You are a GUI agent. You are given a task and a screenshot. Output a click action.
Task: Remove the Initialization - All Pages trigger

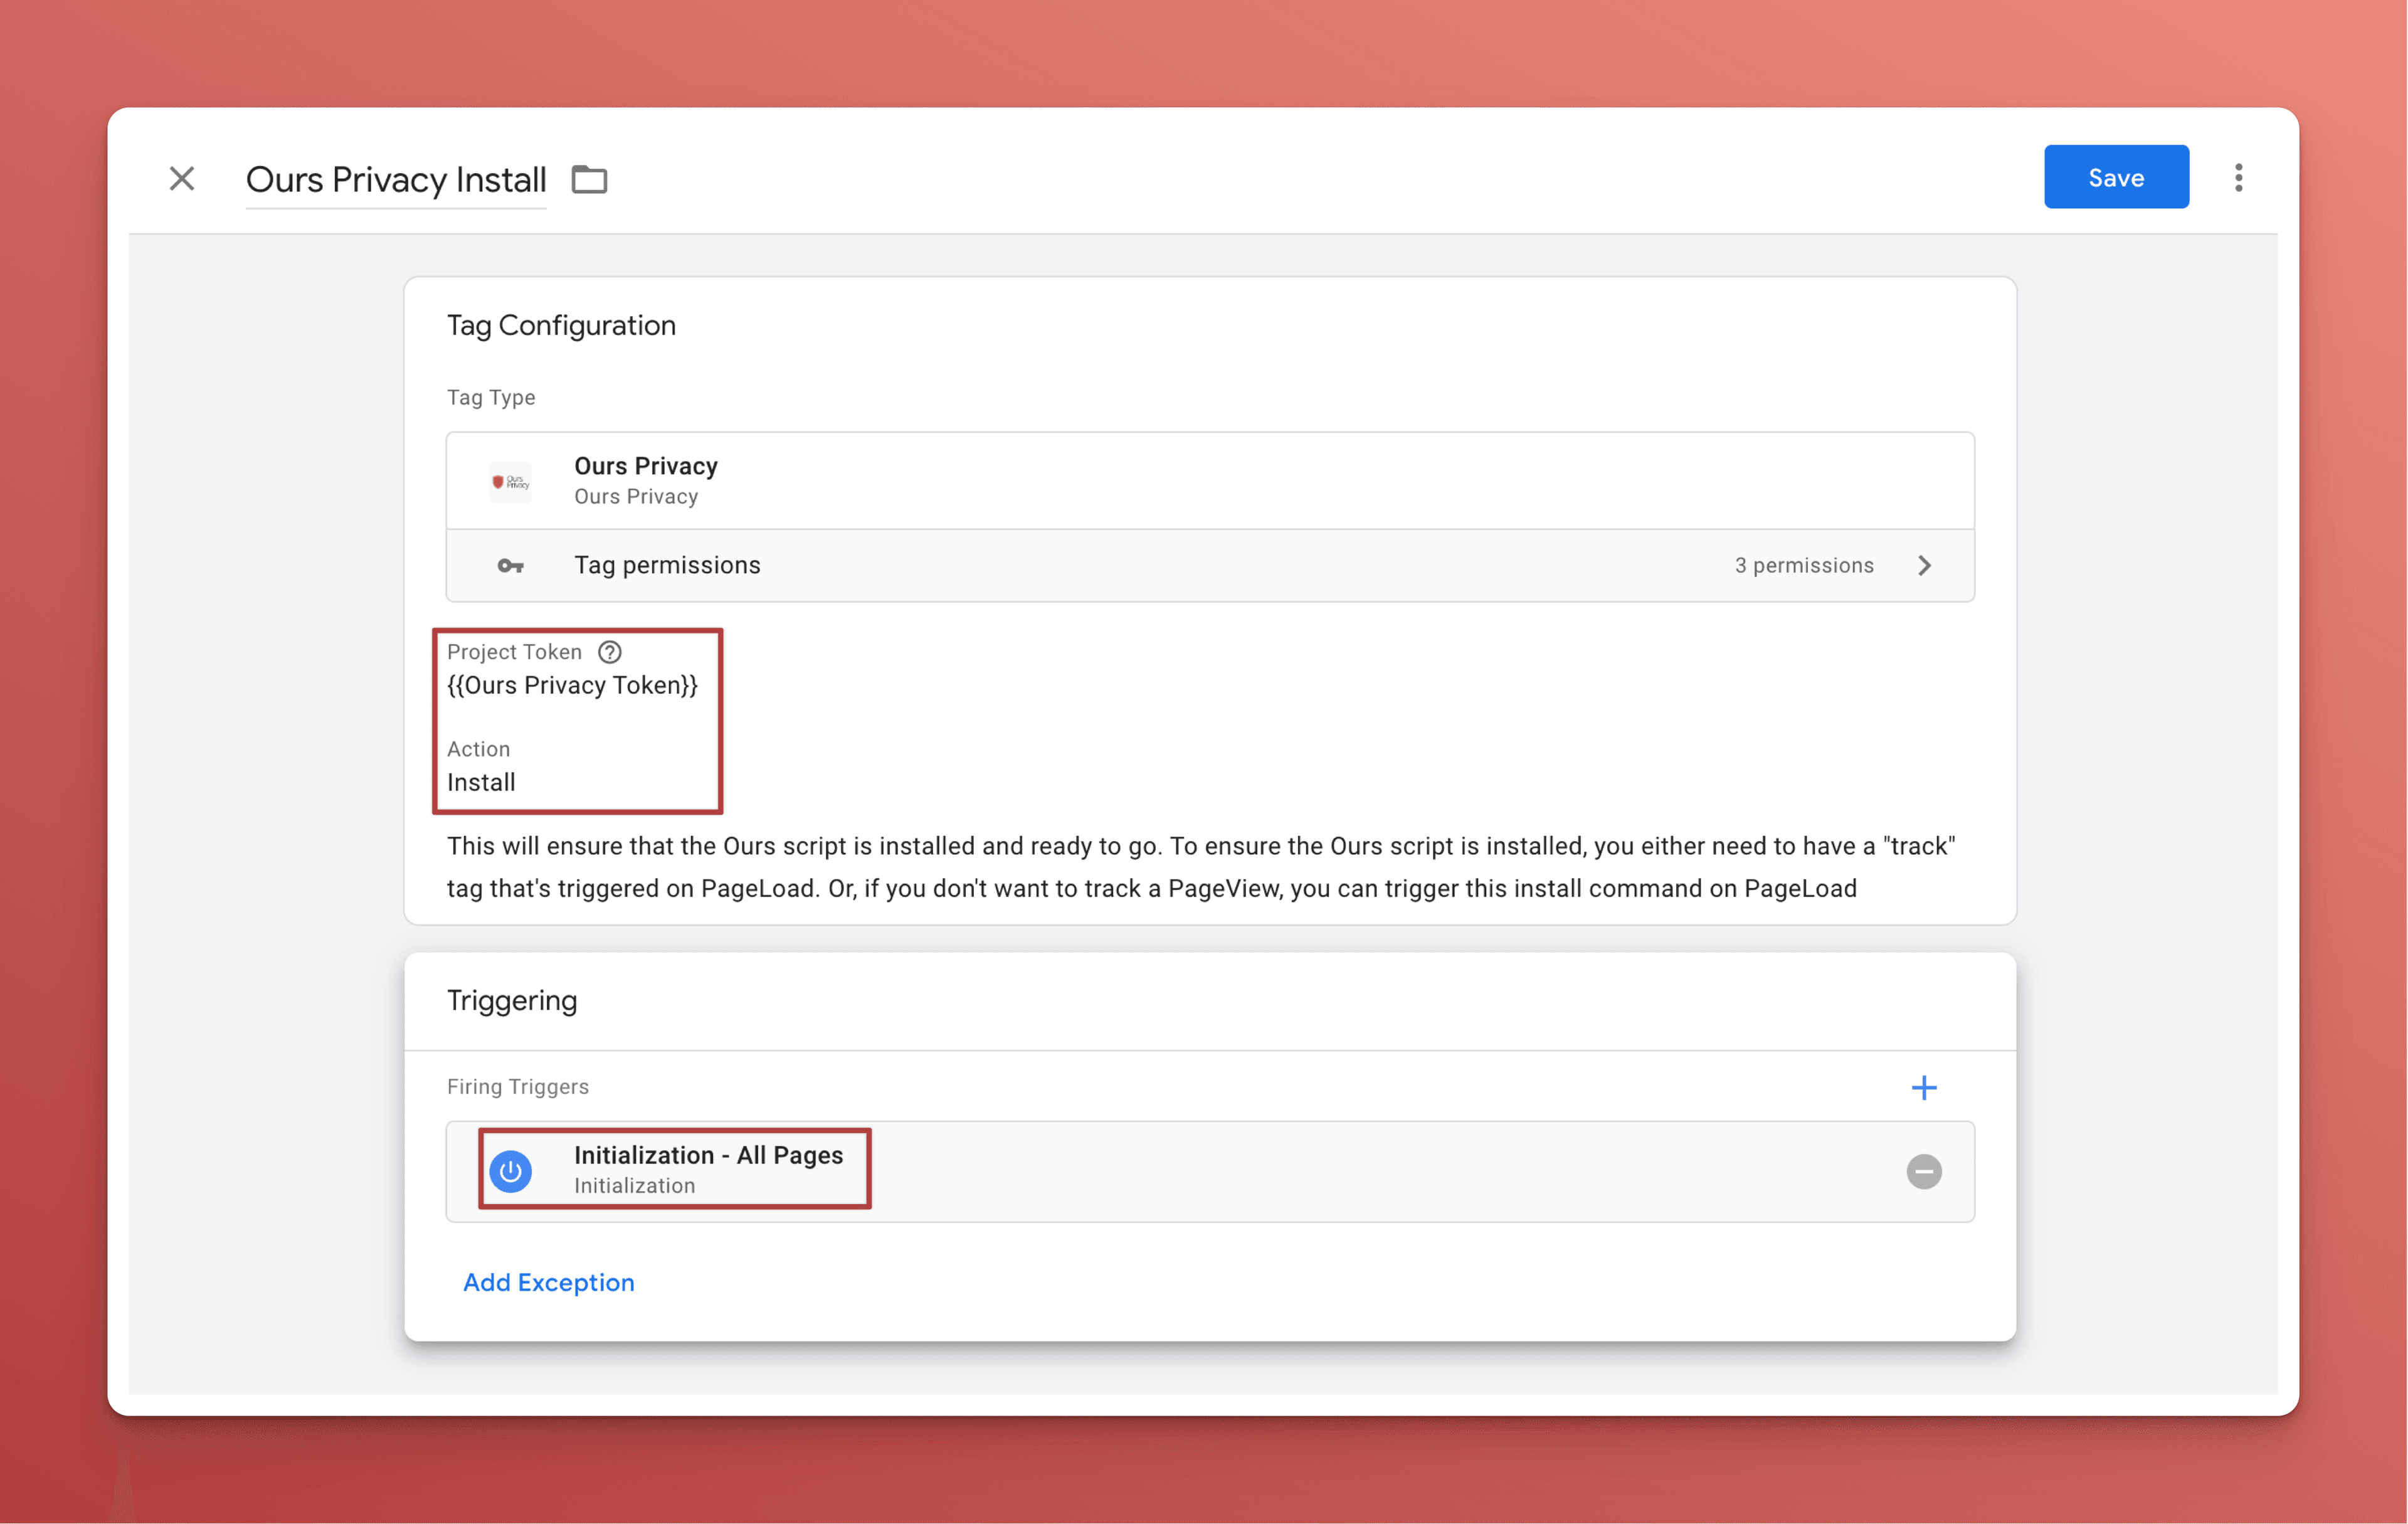[1923, 1171]
